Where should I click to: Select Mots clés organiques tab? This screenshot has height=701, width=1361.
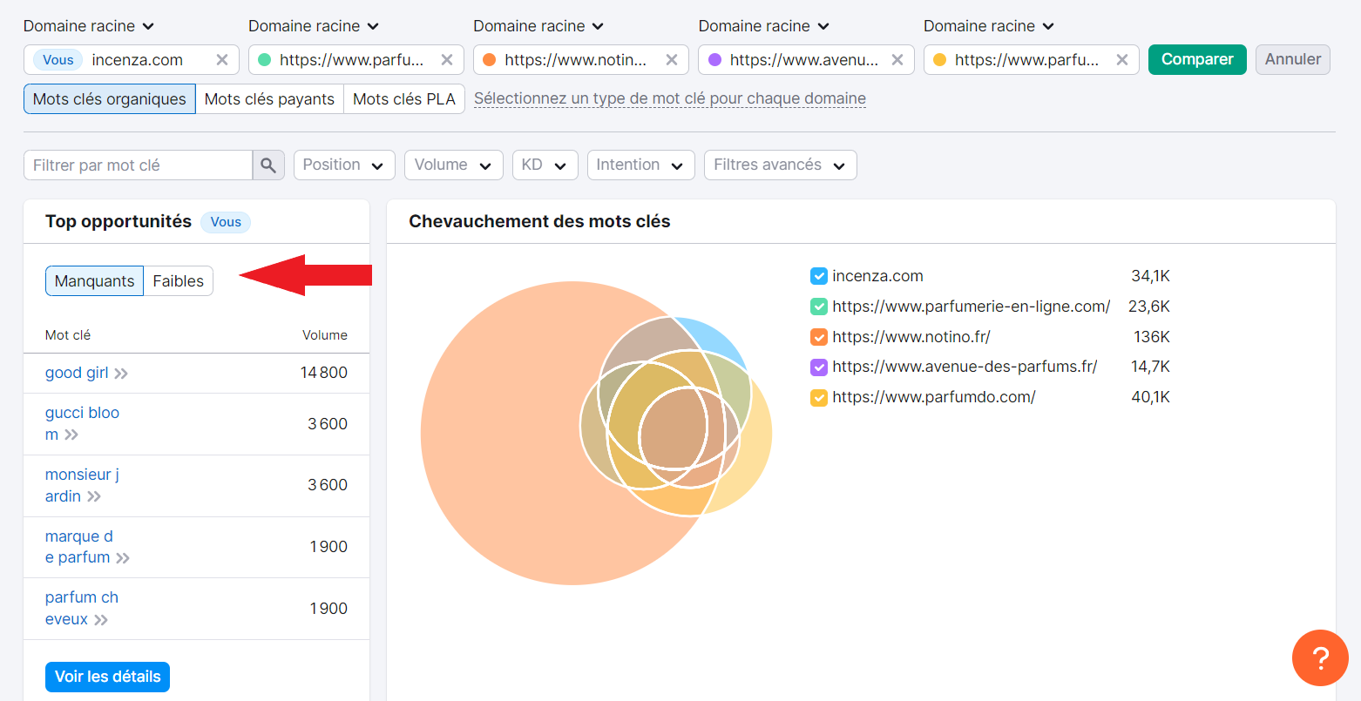tap(110, 99)
